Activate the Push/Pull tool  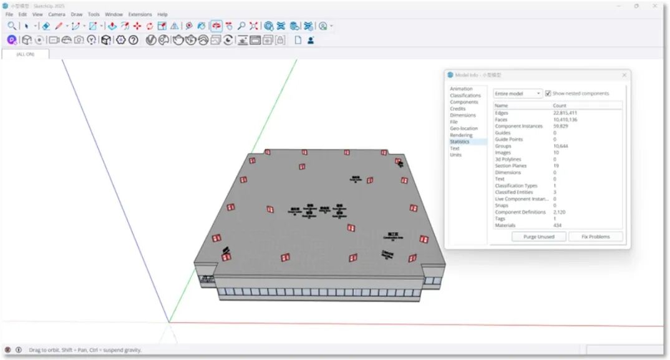112,26
